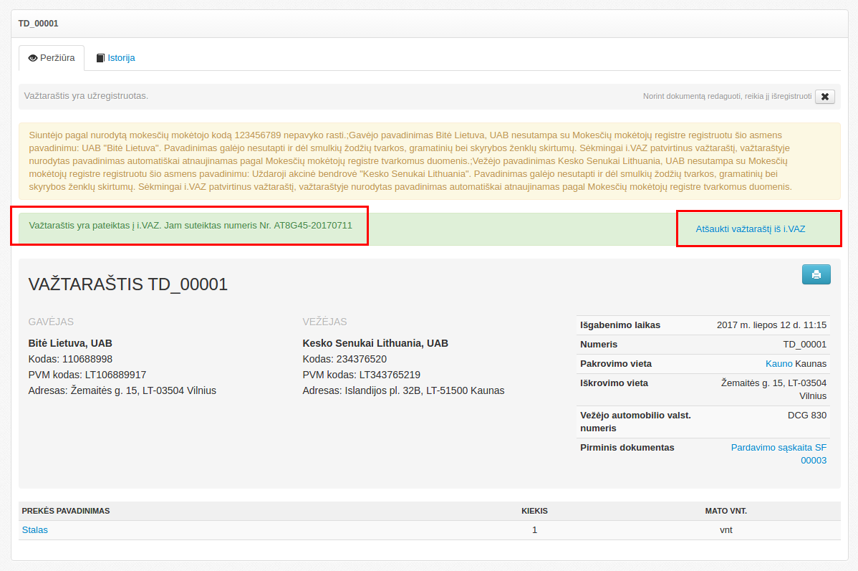Click the X icon to unregister document
858x571 pixels.
tap(824, 97)
